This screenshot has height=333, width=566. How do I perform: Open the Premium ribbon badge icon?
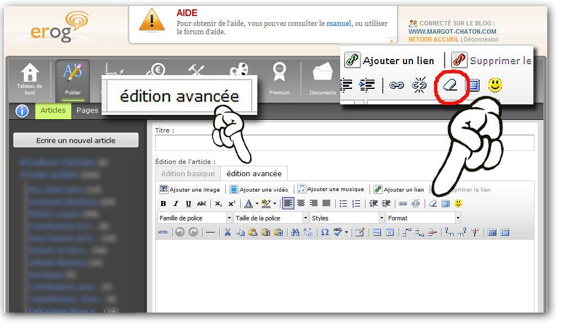point(279,72)
